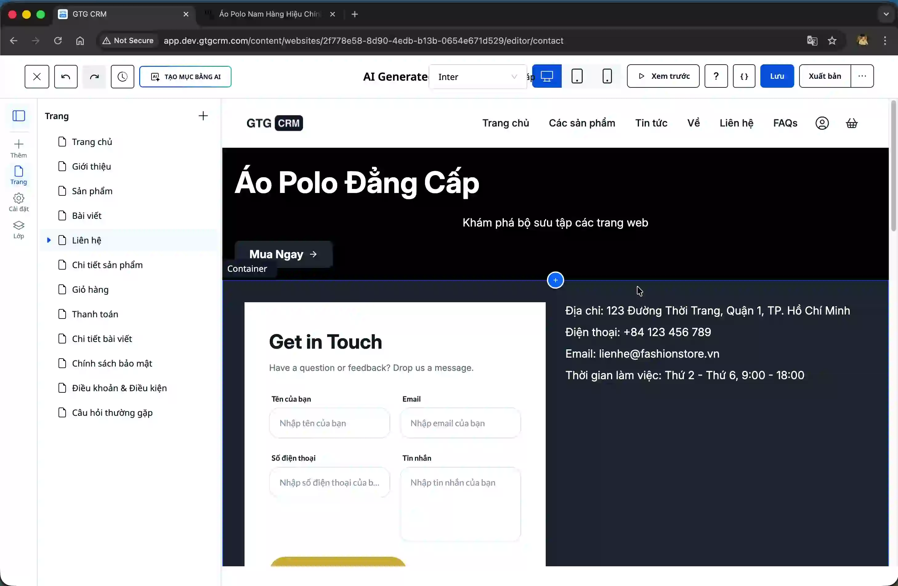Open the more options menu next to Xuất bản
Viewport: 898px width, 586px height.
[x=863, y=76]
